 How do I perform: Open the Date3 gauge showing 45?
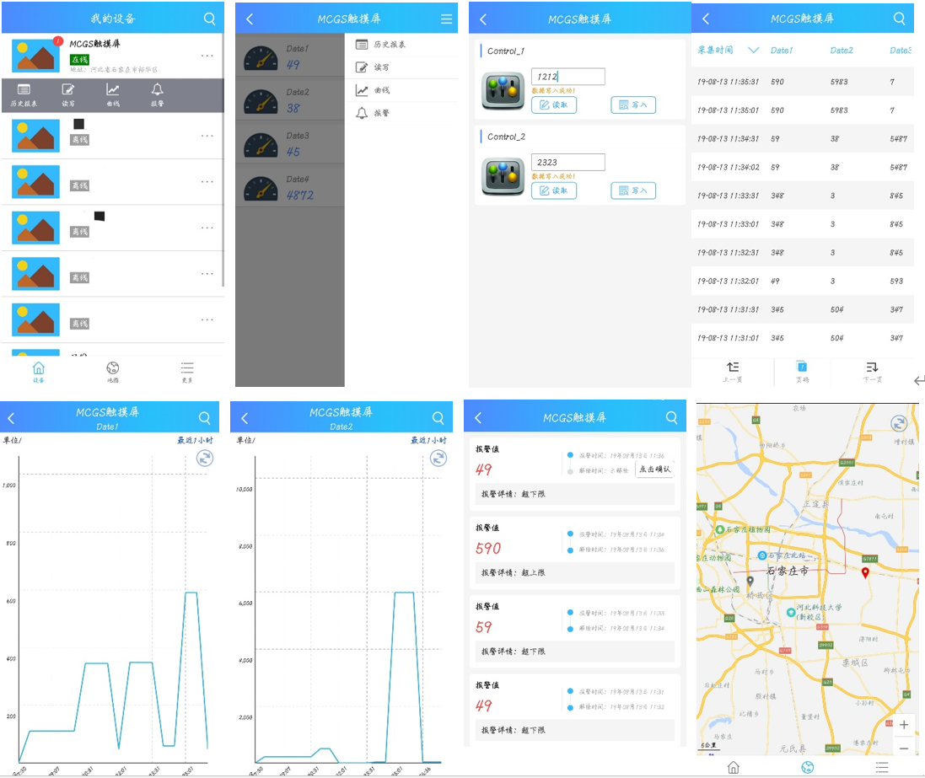290,143
